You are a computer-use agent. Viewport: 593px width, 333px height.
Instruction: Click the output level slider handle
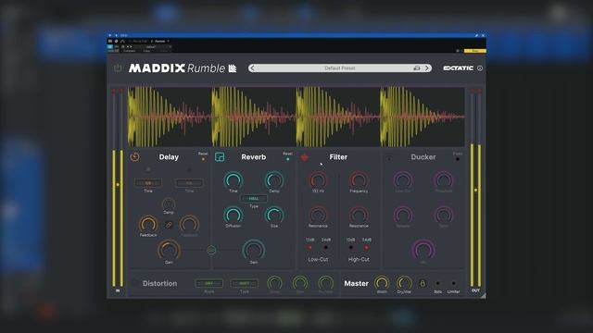click(x=475, y=190)
